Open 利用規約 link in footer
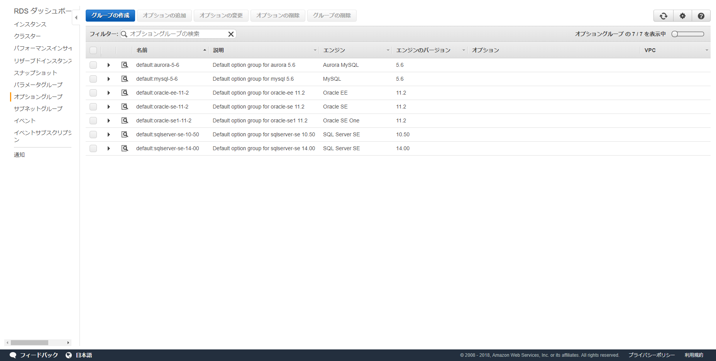This screenshot has width=716, height=361. pyautogui.click(x=694, y=355)
